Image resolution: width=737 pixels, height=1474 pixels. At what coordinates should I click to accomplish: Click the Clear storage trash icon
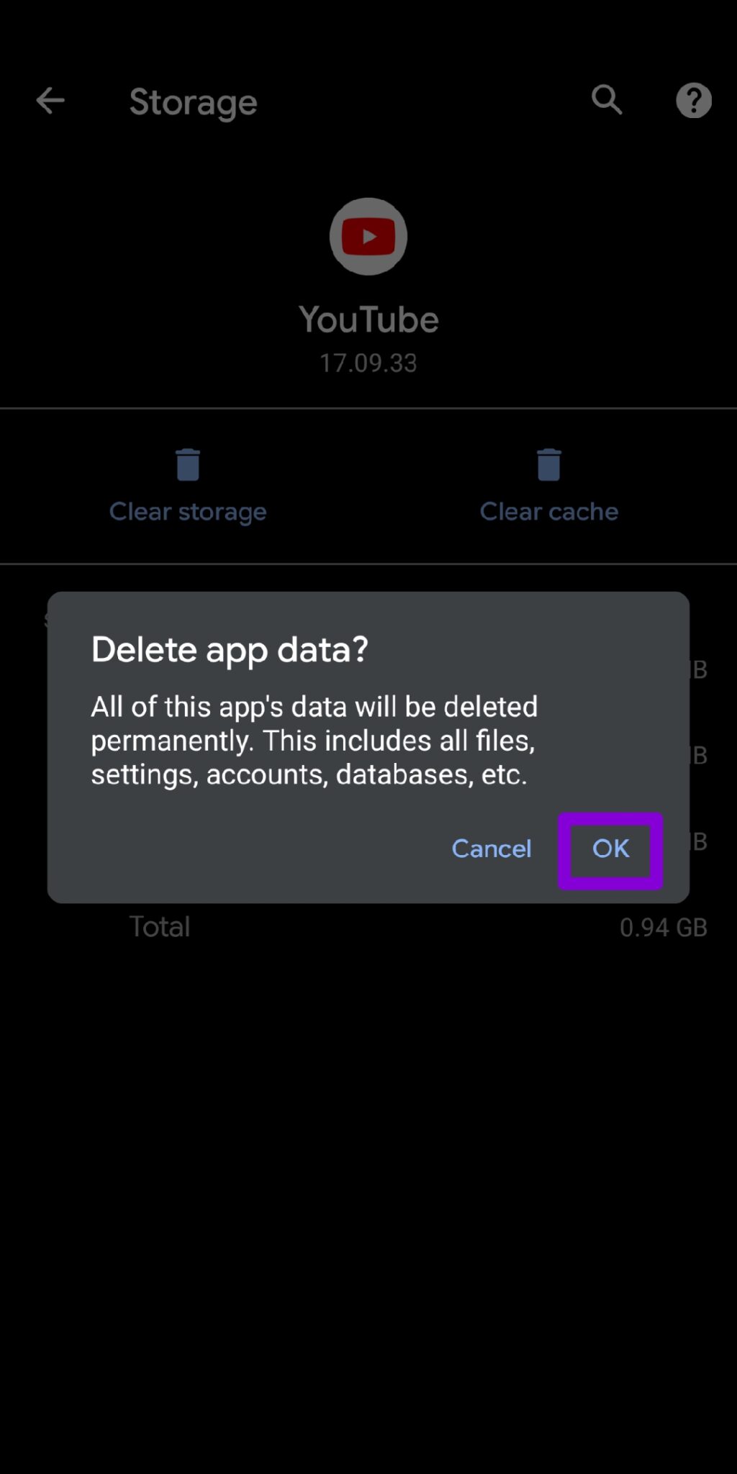187,466
